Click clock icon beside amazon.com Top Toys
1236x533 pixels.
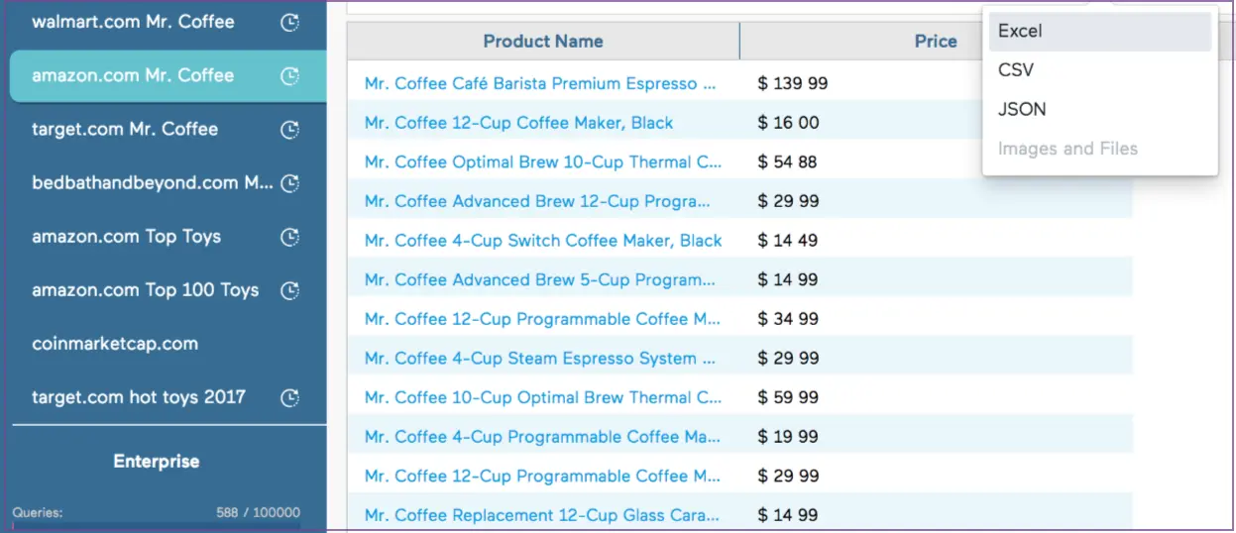pyautogui.click(x=289, y=237)
